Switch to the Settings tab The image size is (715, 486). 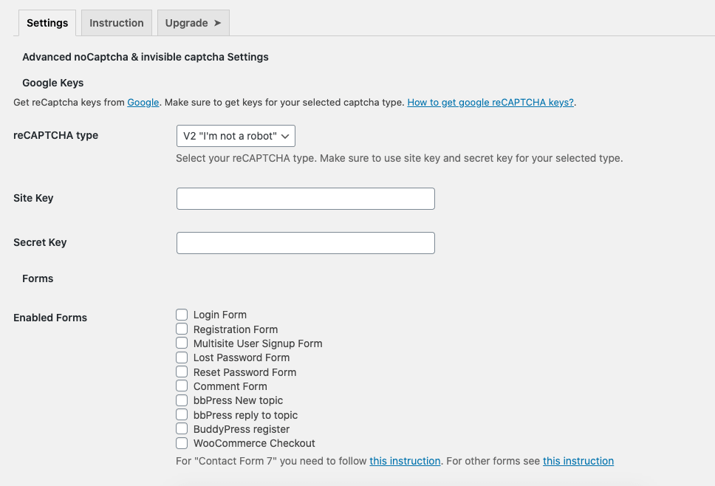(47, 23)
